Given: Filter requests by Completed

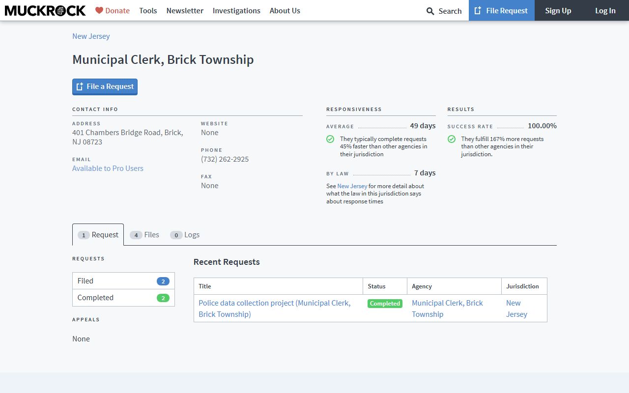Looking at the screenshot, I should click(x=123, y=298).
